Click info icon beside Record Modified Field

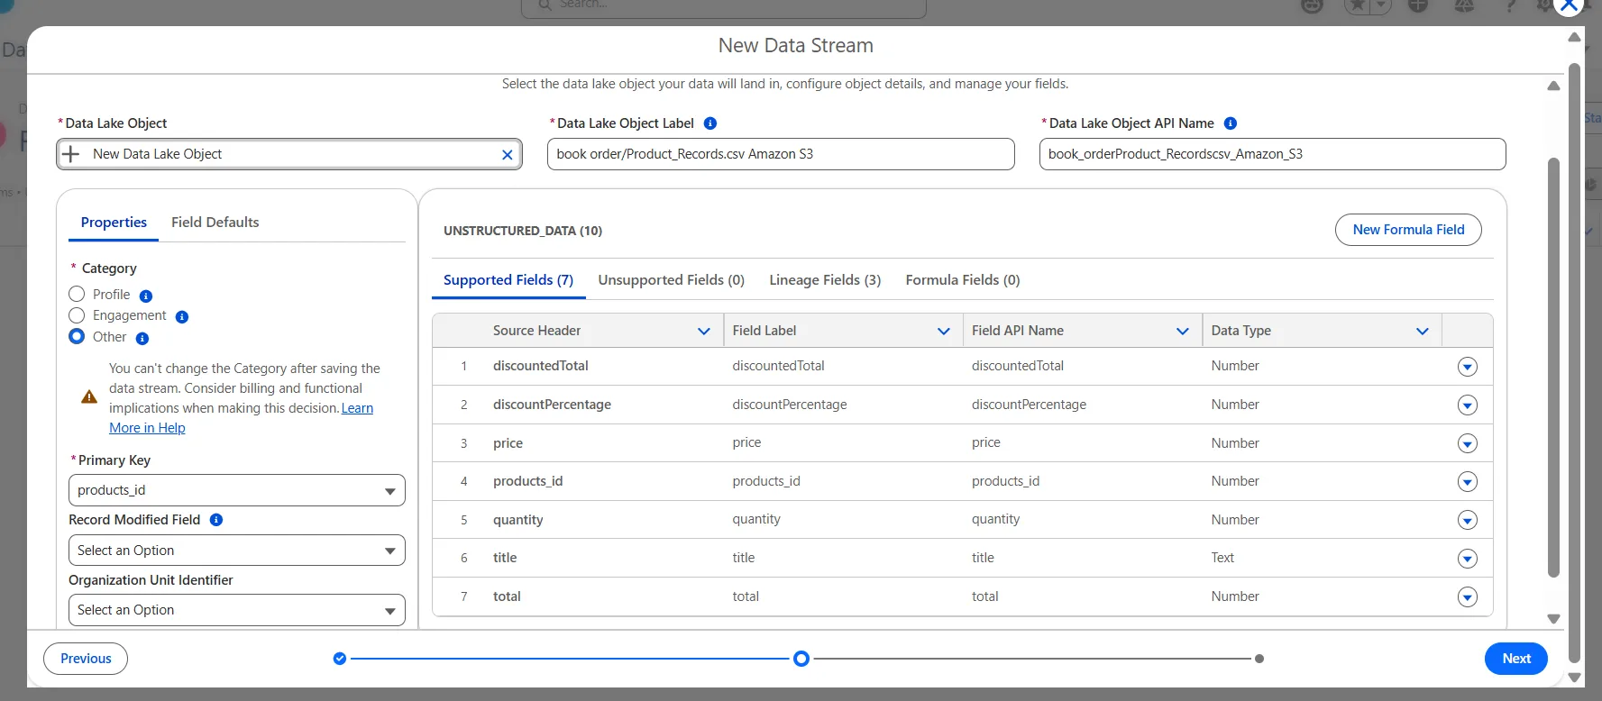pos(216,520)
